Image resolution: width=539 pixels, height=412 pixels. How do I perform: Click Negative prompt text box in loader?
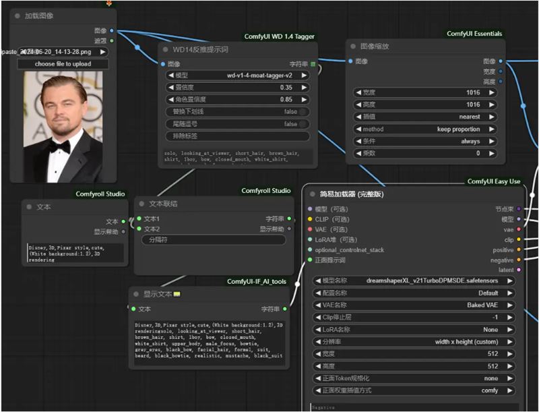point(414,407)
